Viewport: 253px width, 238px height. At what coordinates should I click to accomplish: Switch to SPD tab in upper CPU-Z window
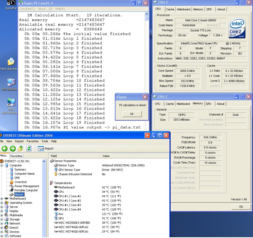coord(209,9)
